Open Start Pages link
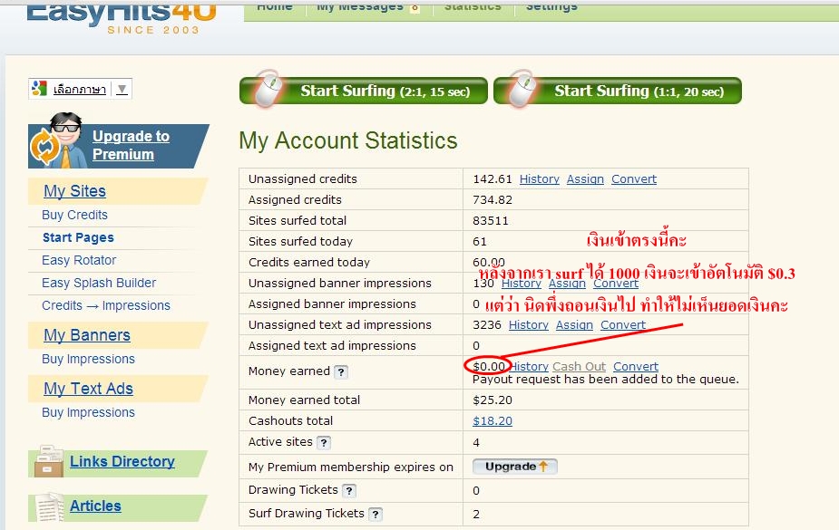Screen dimensions: 839x530 pos(78,237)
